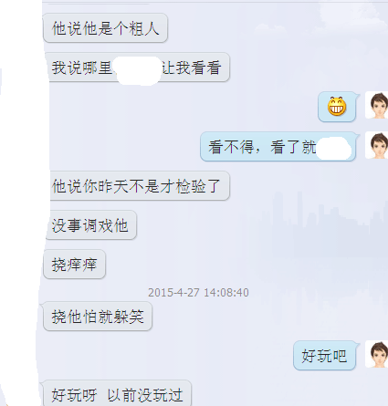Viewport: 388px width, 406px height.
Task: Click the white redaction blob after '看了就'
Action: coord(333,148)
